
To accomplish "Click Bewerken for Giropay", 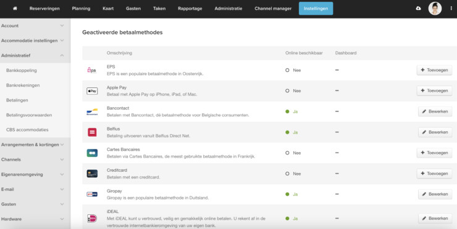I will tap(435, 194).
